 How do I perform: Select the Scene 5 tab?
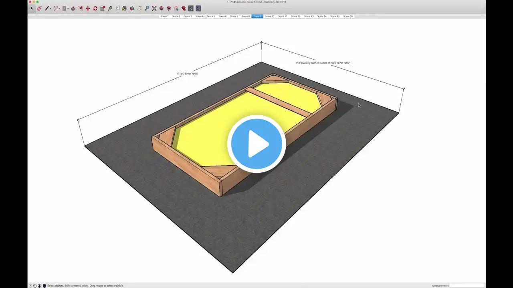211,16
